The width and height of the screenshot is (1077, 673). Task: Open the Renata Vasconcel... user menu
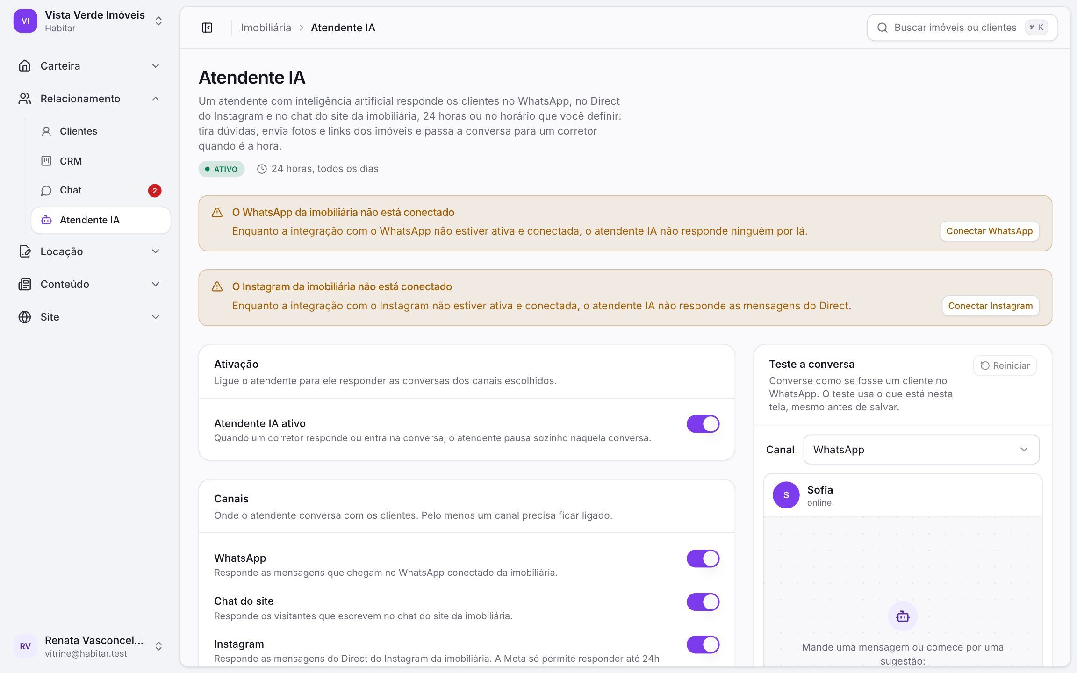tap(90, 646)
